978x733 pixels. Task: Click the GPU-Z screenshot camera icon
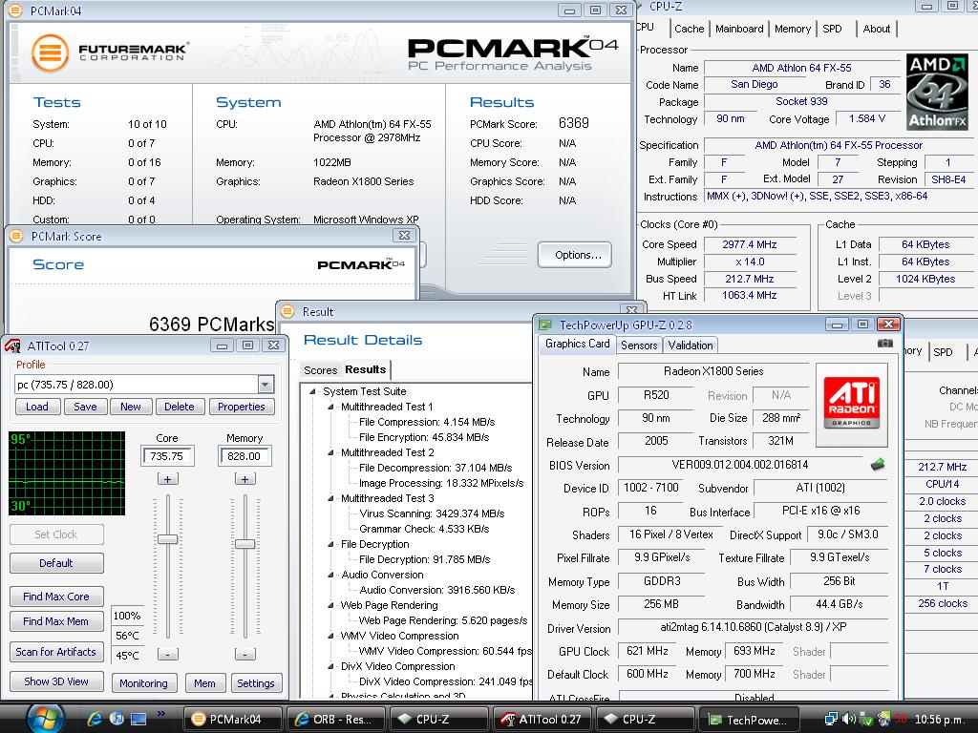pos(884,343)
